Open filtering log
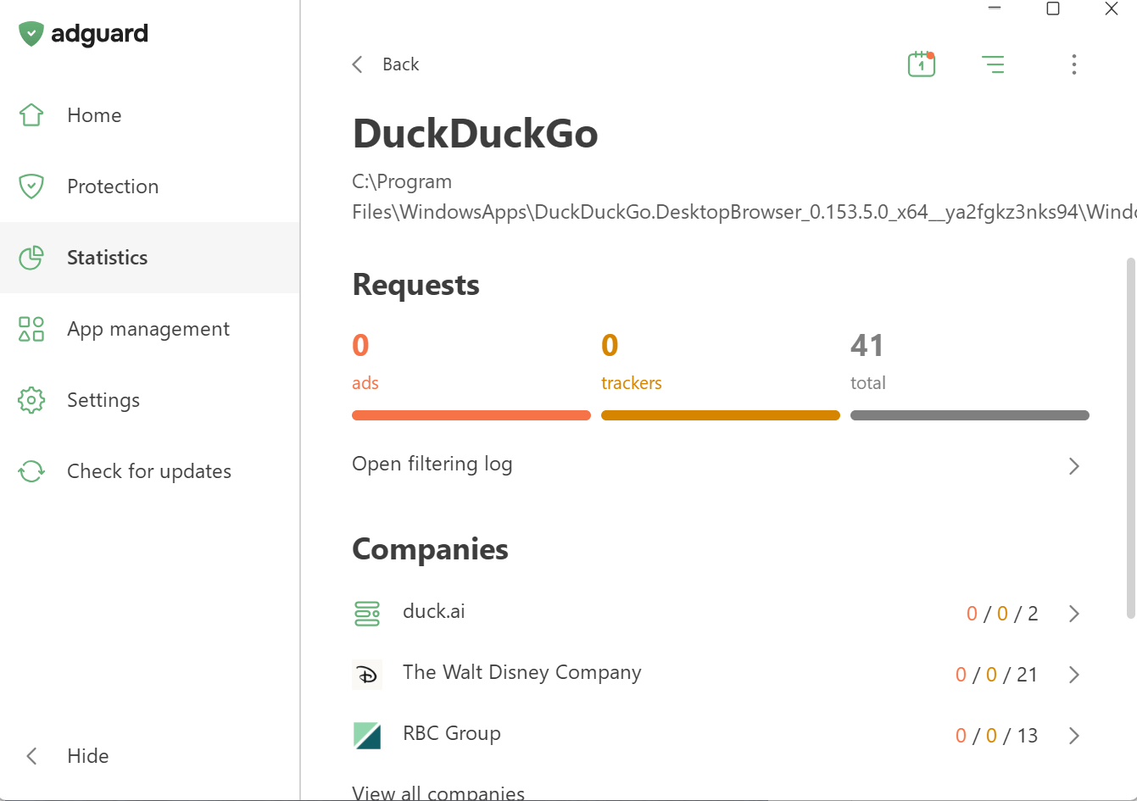This screenshot has width=1137, height=801. coord(432,464)
